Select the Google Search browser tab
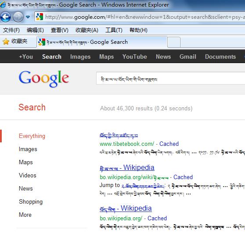The image size is (245, 233). tap(102, 42)
